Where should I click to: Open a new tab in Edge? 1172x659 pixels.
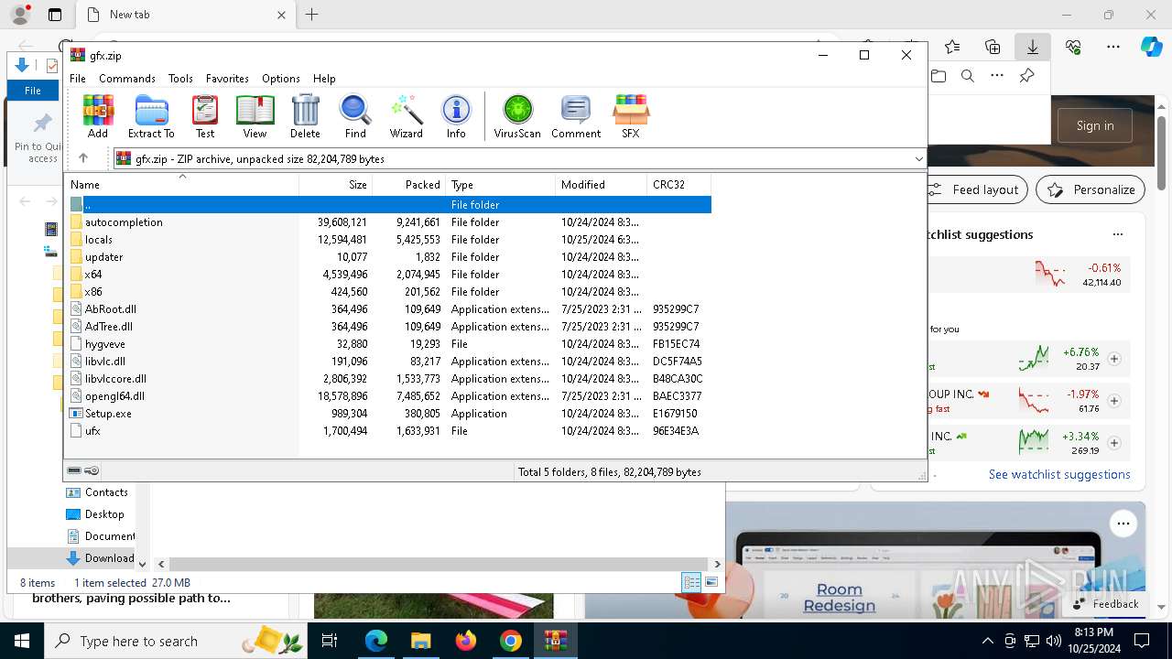click(312, 15)
